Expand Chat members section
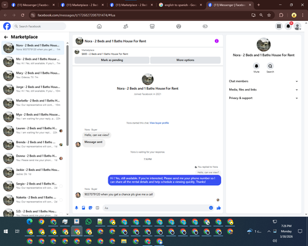 264,81
